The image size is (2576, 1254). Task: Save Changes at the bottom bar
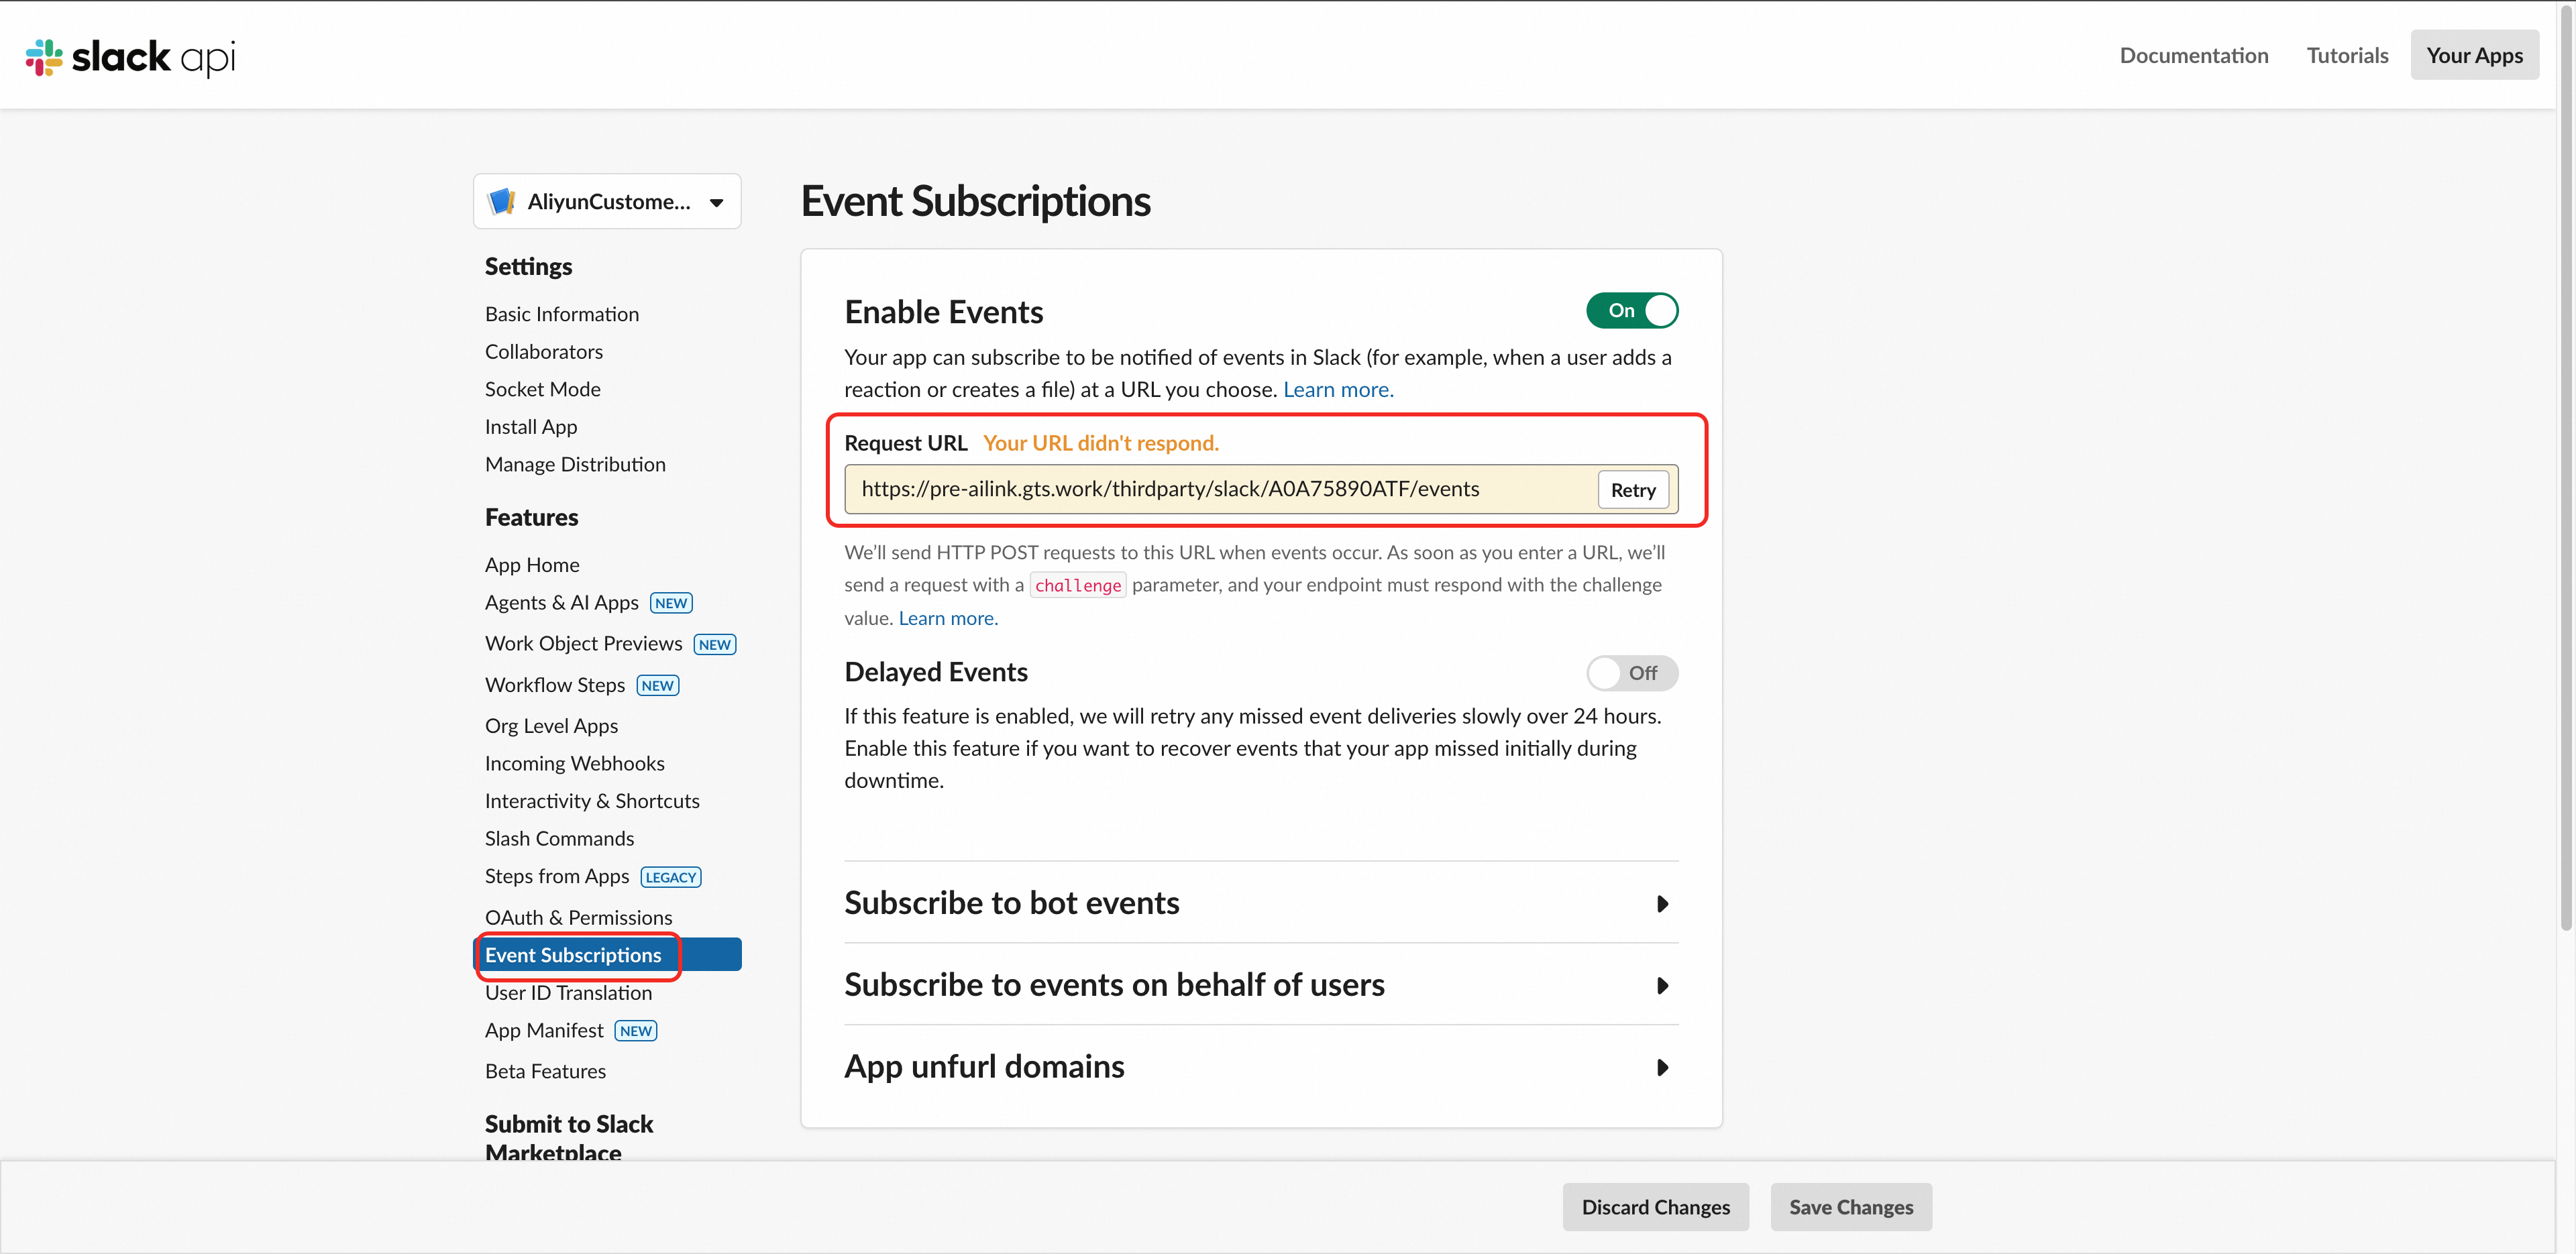pos(1851,1207)
